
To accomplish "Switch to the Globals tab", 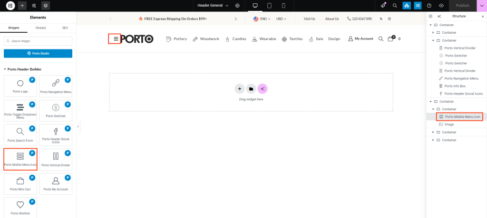I will pos(41,28).
